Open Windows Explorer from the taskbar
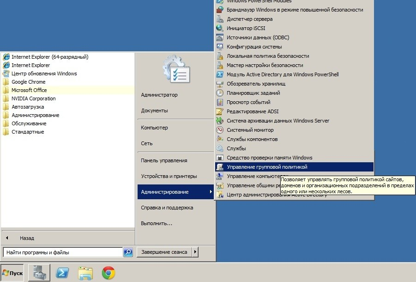Viewport: 416px width, 282px height. click(85, 273)
